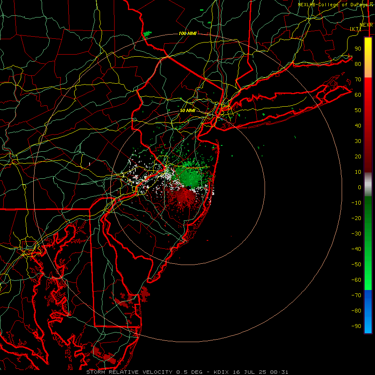
Task: Select the blue band at scale bottom
Action: pyautogui.click(x=368, y=312)
